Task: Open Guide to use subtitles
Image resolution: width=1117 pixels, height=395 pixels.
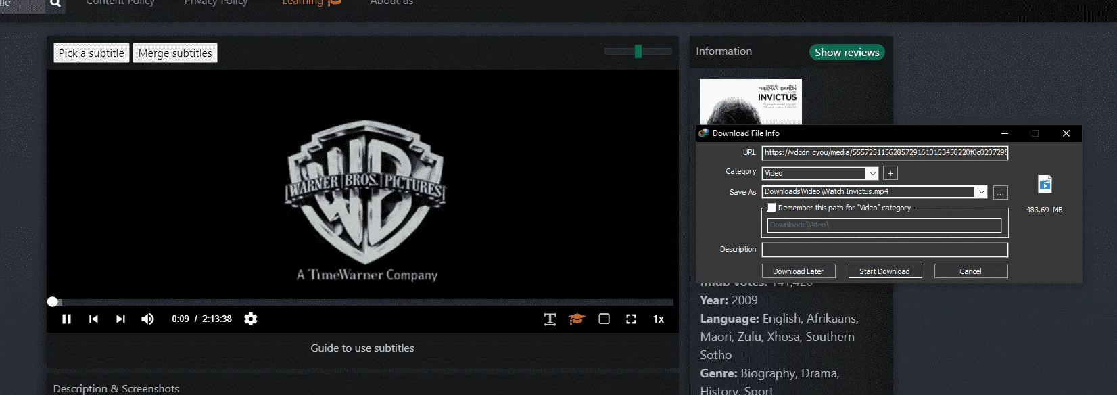Action: click(362, 348)
